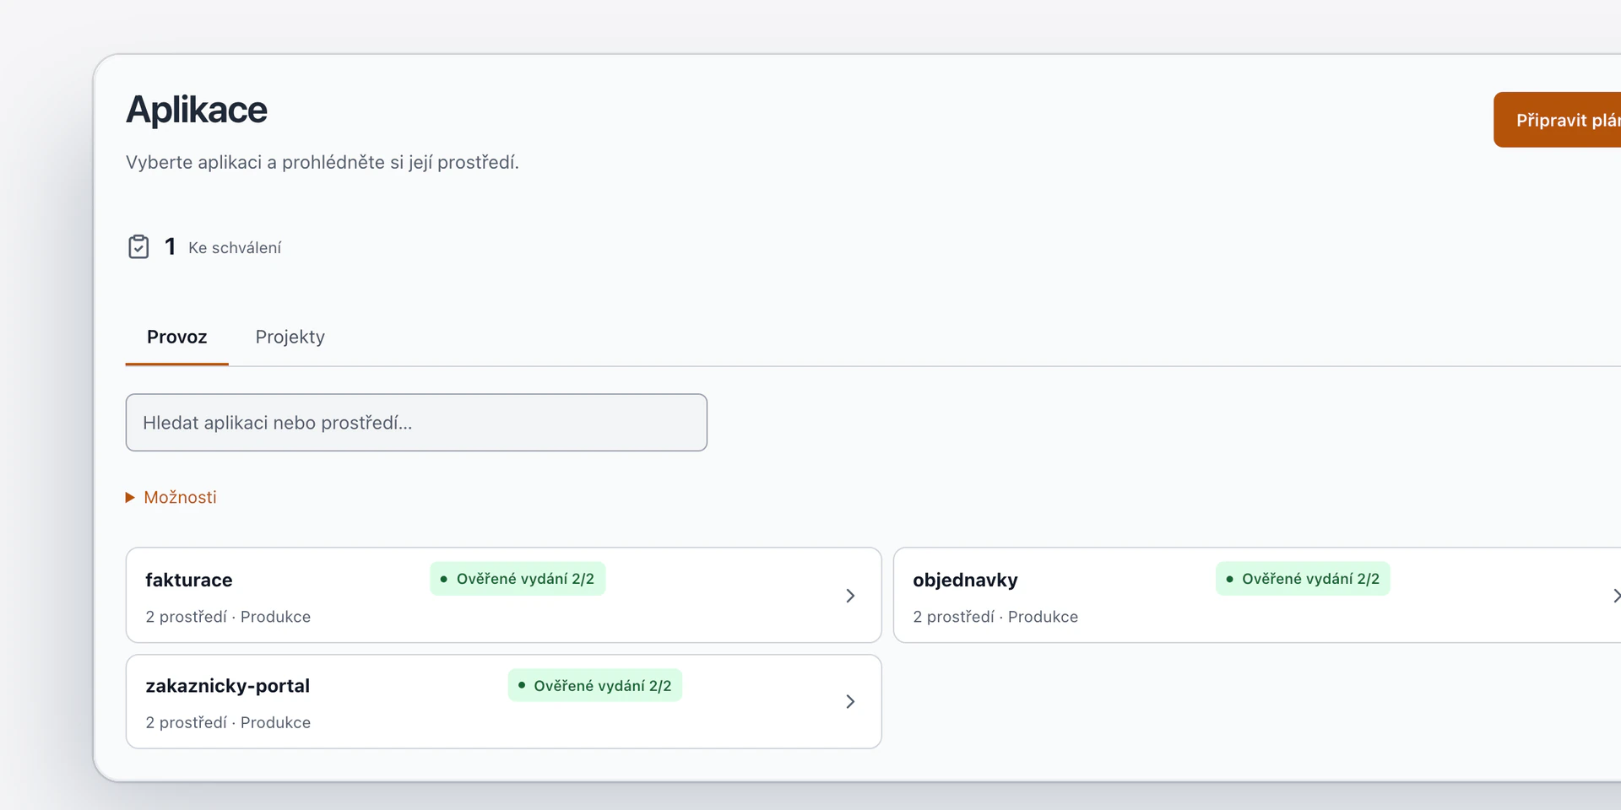Open the Ke schválení pending count
Screen dimensions: 1621x810
coord(223,247)
